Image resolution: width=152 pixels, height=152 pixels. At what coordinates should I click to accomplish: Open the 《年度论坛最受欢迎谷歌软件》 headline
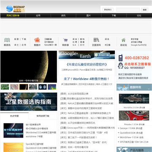pyautogui.click(x=87, y=65)
